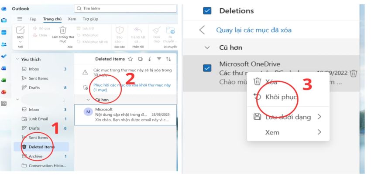Open the Microsoft email dated 28/08/2025
371x185 pixels.
coord(125,115)
